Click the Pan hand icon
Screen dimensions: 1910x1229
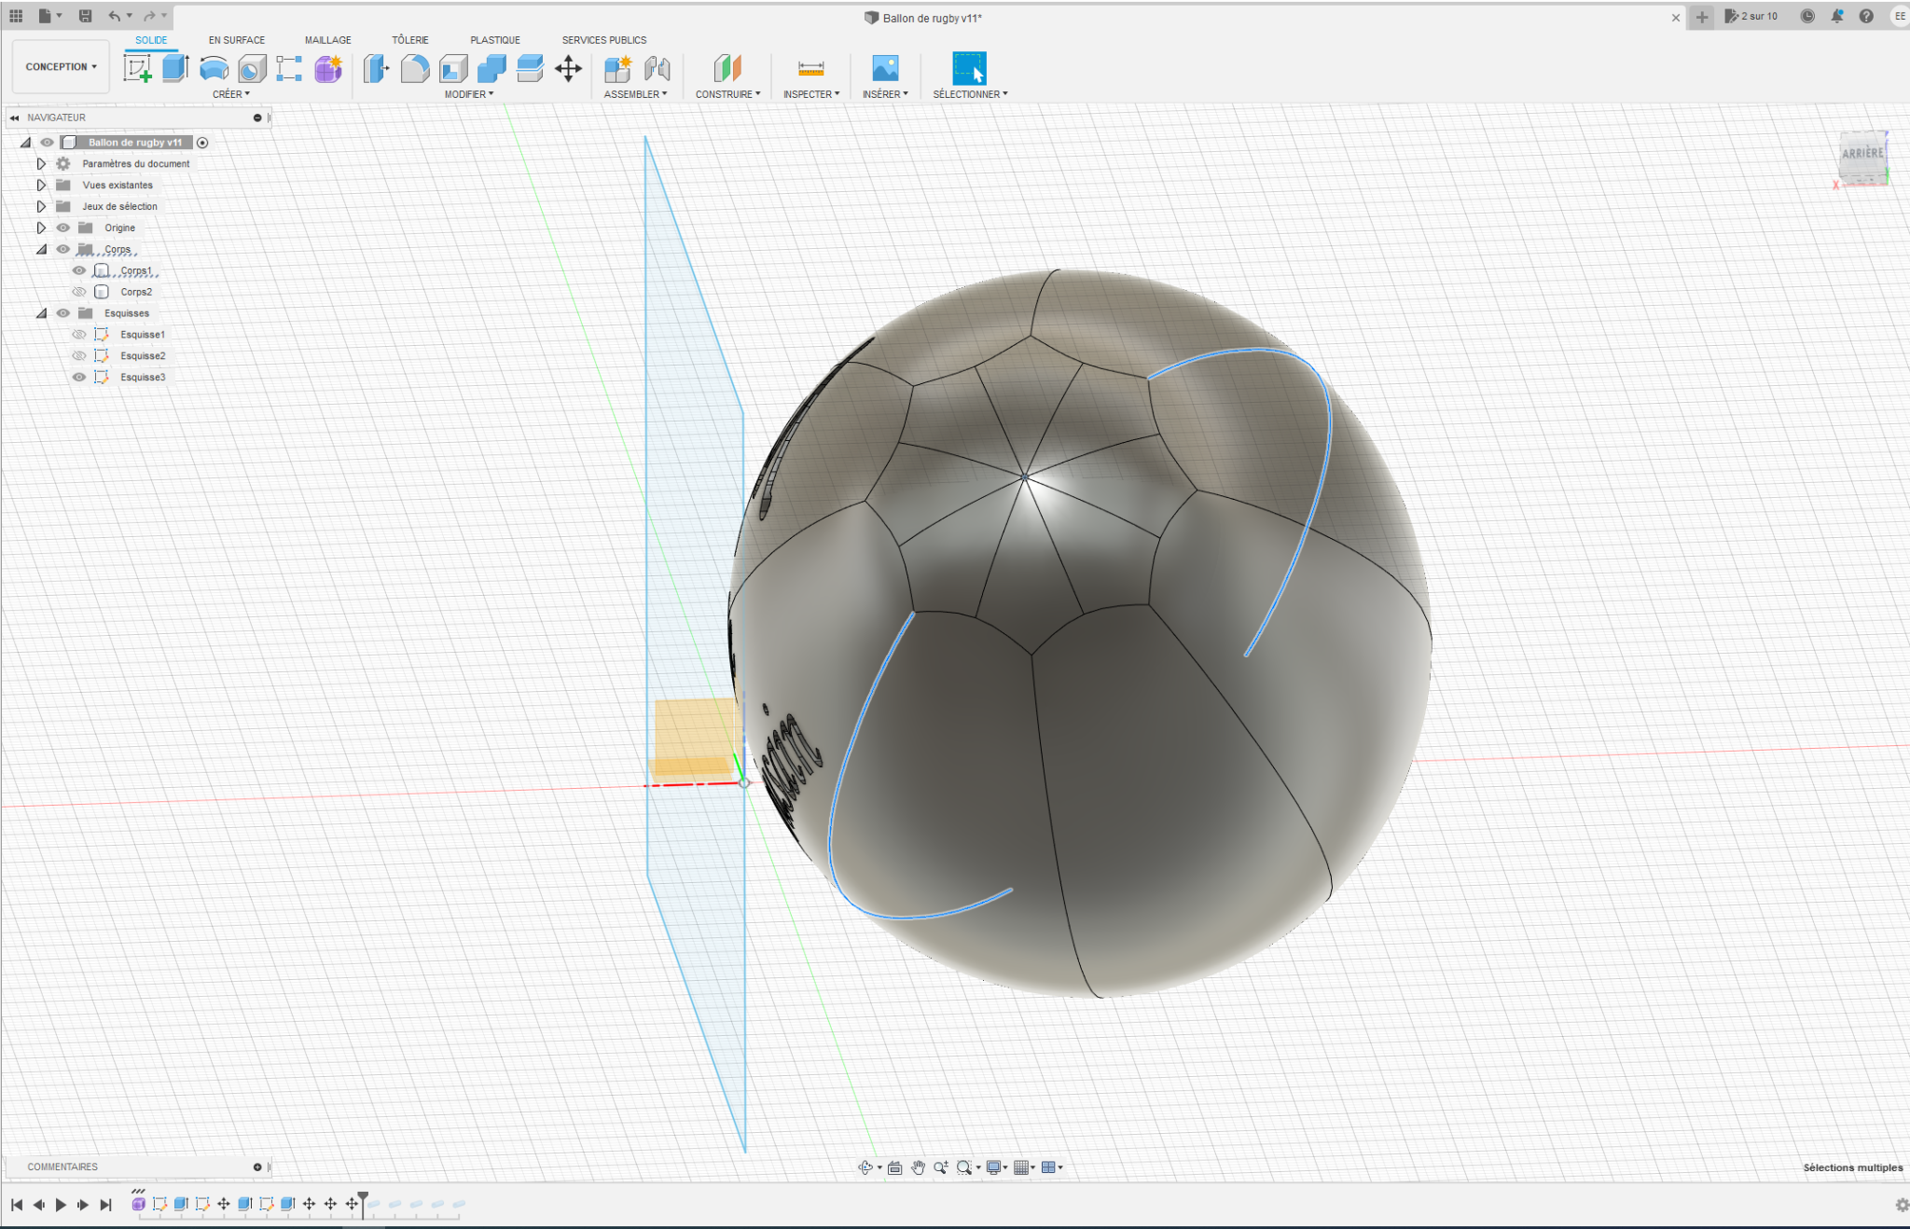pyautogui.click(x=918, y=1167)
